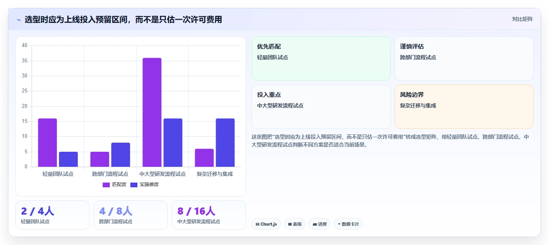Select the 4 / 8人 stat card
549x245 pixels.
pos(131,215)
